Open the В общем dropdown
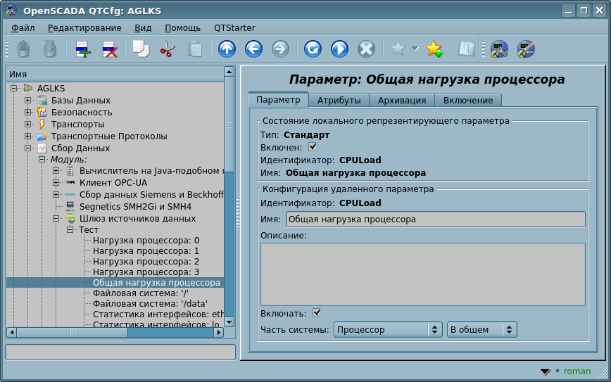The image size is (611, 382). coord(482,330)
